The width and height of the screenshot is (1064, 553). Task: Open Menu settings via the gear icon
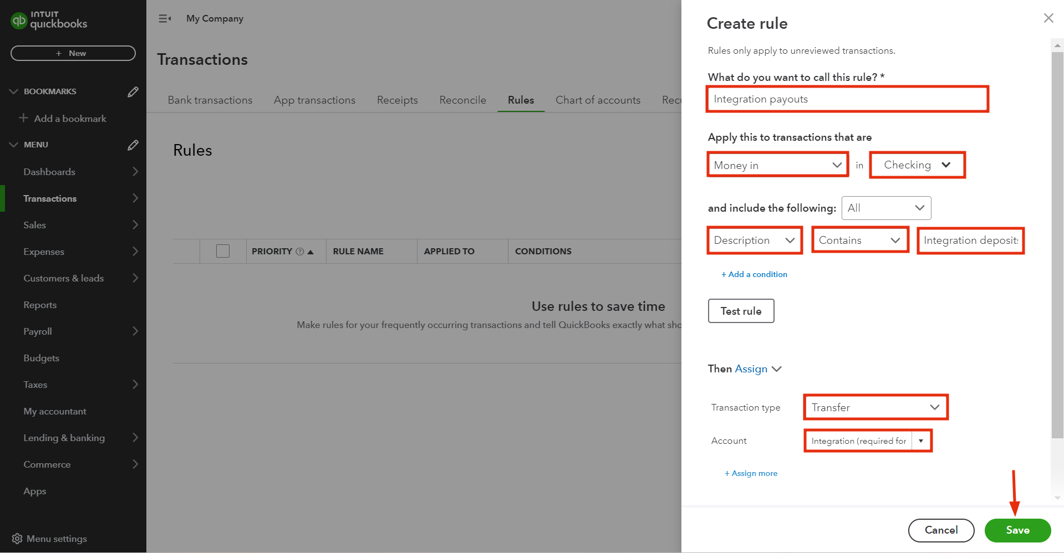[16, 538]
